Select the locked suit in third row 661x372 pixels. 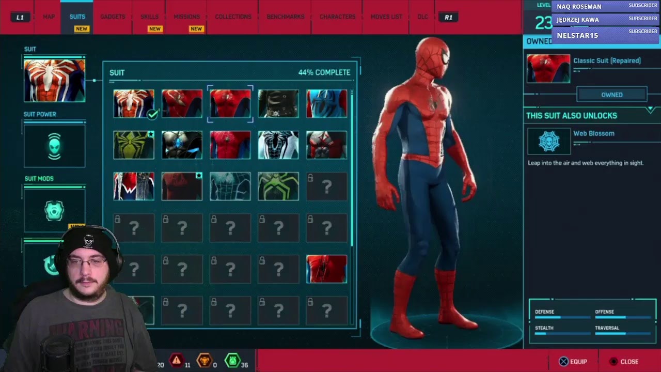coord(326,186)
